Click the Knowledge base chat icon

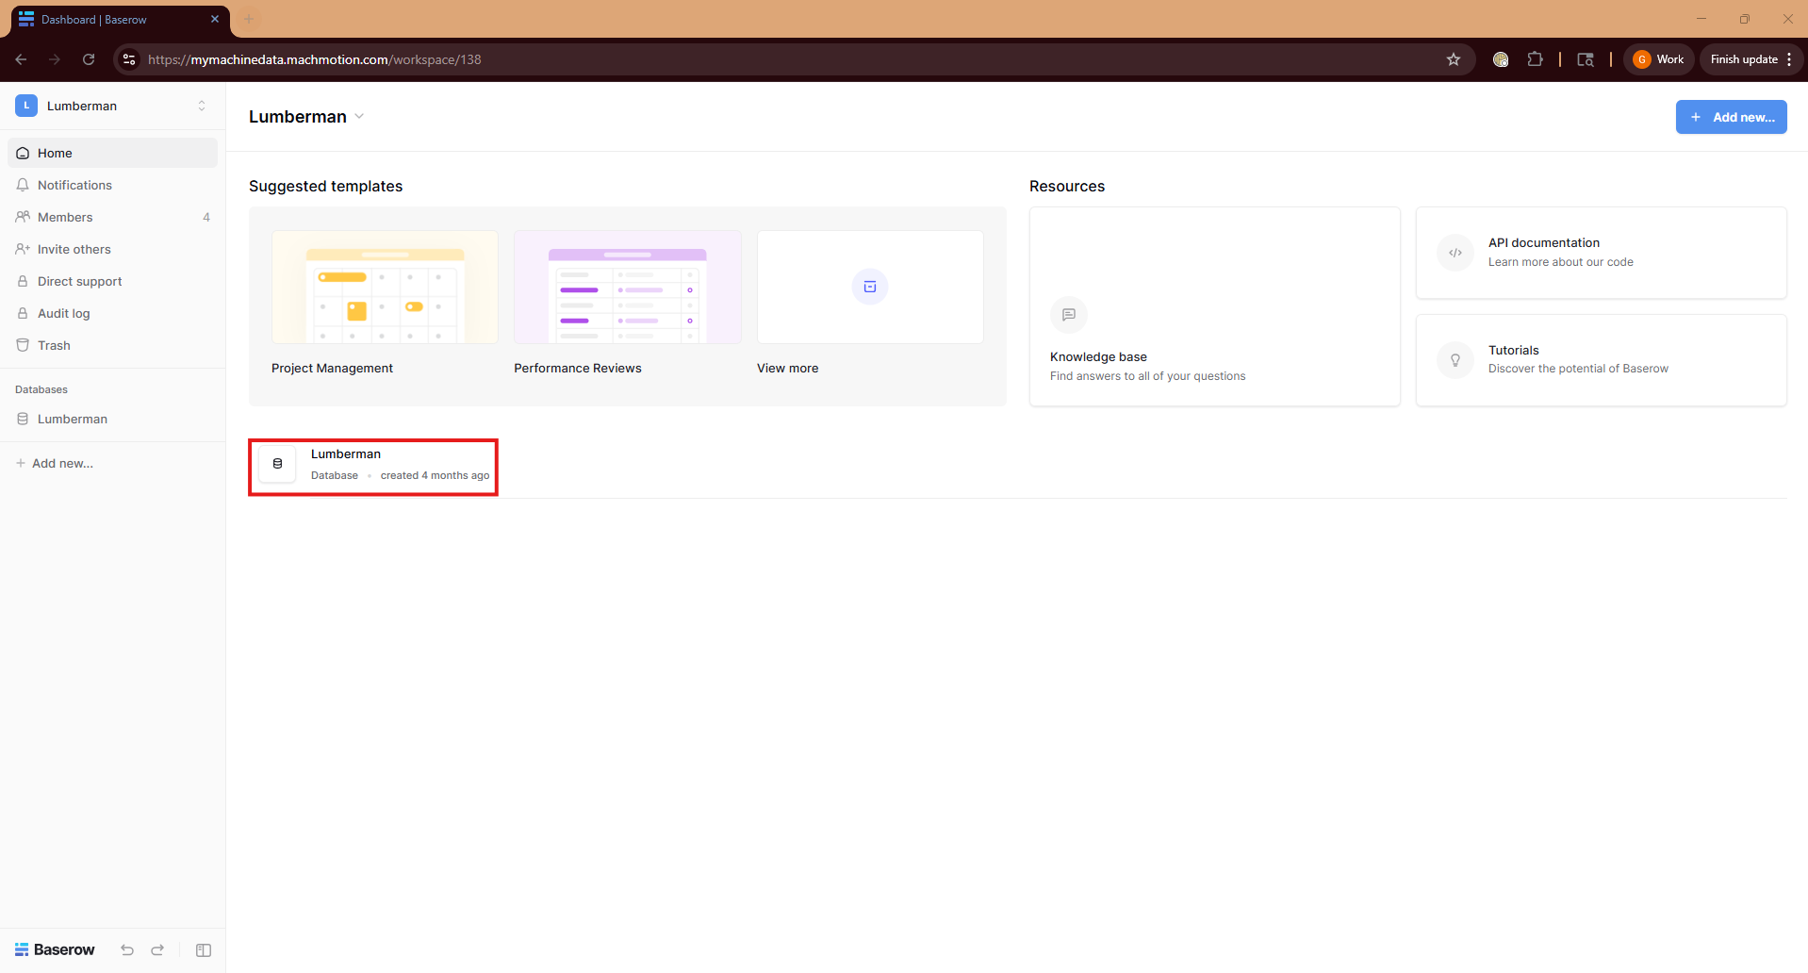[1069, 315]
